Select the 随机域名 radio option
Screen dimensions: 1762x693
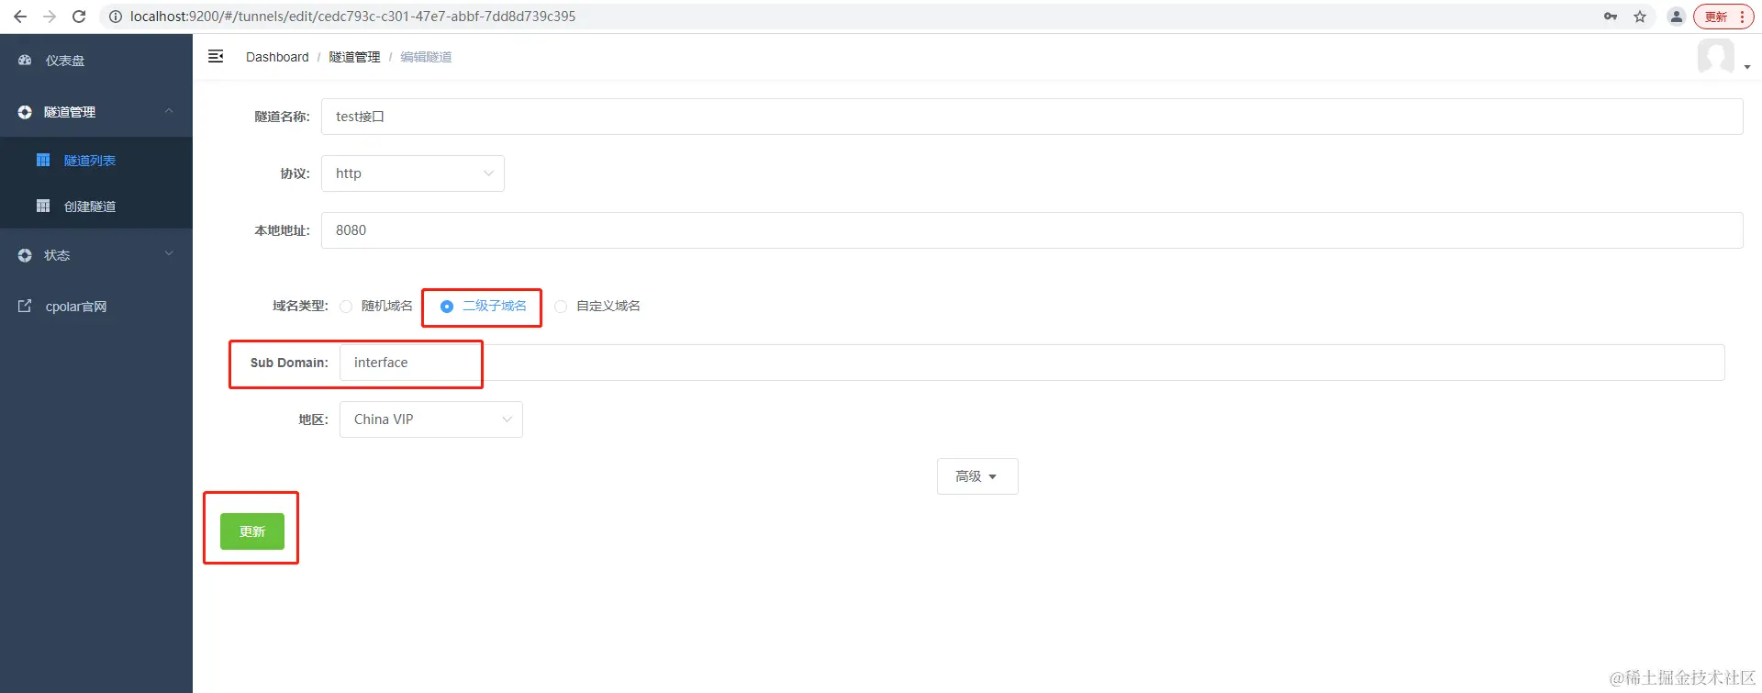tap(376, 306)
